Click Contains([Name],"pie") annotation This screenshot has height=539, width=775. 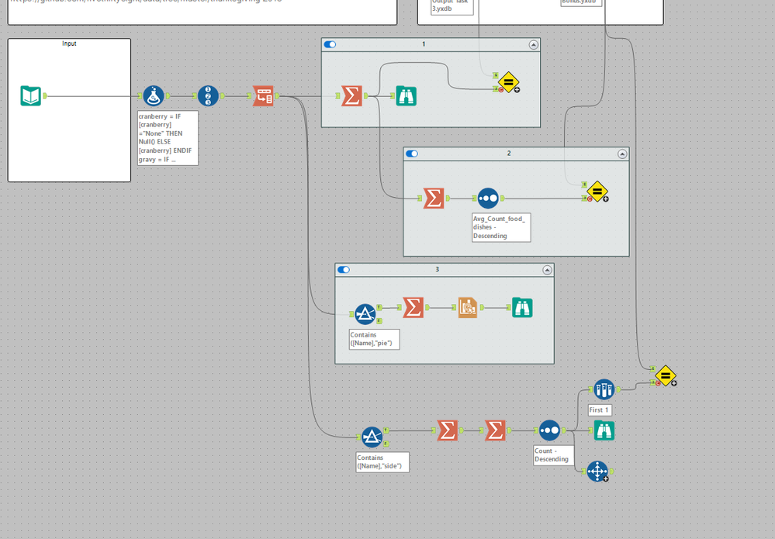tap(374, 339)
